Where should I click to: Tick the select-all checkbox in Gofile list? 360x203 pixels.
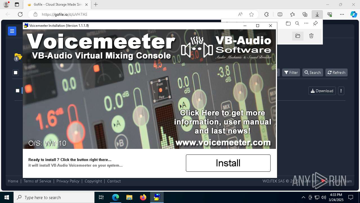tap(15, 72)
